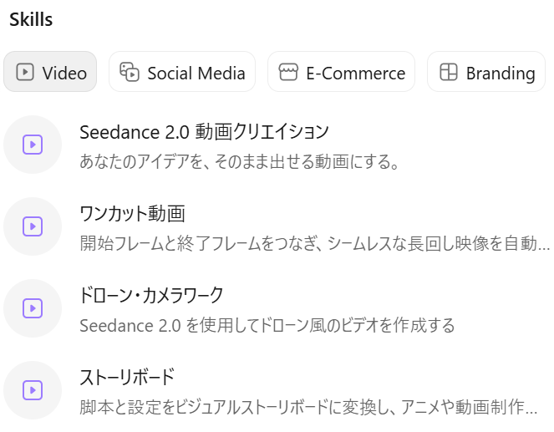Switch to the Social Media tab
The height and width of the screenshot is (432, 554).
point(182,72)
